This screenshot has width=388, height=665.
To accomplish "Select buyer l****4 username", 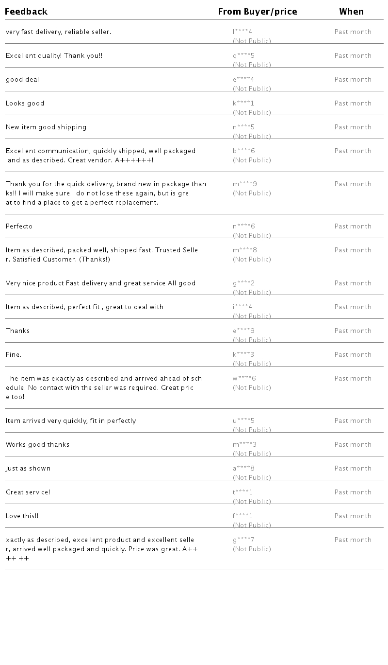I will coord(242,32).
